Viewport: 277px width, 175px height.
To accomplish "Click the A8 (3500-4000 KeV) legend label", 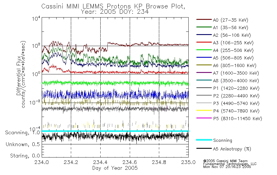I will click(x=236, y=81).
